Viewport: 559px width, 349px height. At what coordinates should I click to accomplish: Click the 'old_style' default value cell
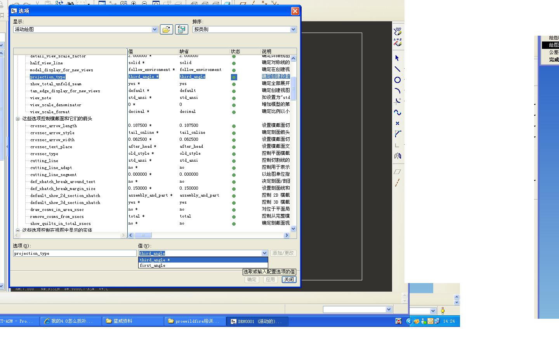click(190, 154)
